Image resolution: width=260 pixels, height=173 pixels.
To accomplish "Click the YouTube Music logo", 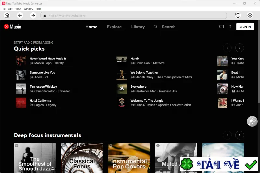I will pyautogui.click(x=12, y=27).
